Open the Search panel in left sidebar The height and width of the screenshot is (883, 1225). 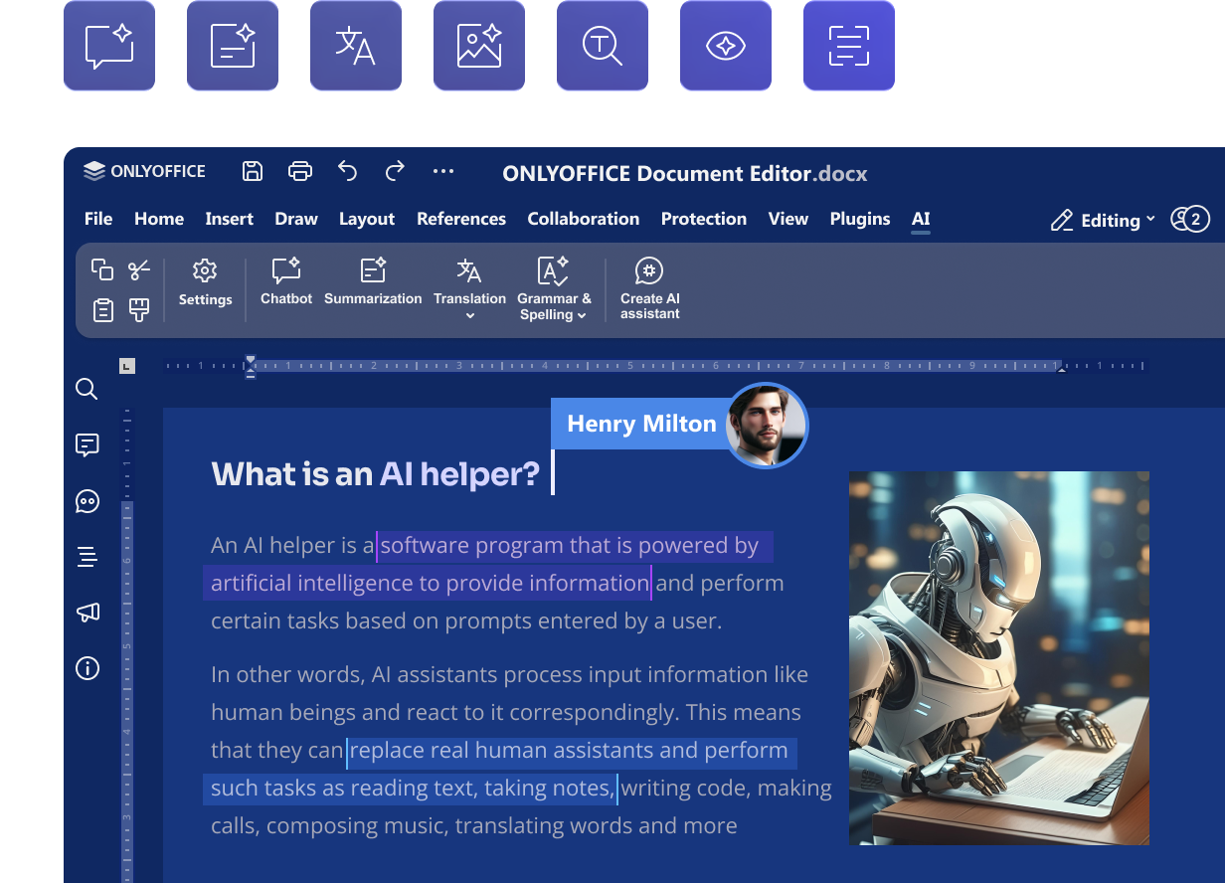pos(87,389)
